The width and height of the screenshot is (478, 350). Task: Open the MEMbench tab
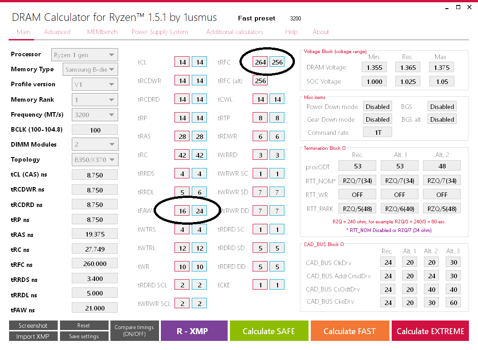102,32
